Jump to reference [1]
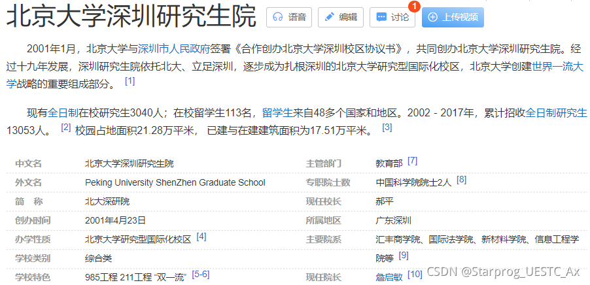The image size is (590, 285). pos(130,81)
